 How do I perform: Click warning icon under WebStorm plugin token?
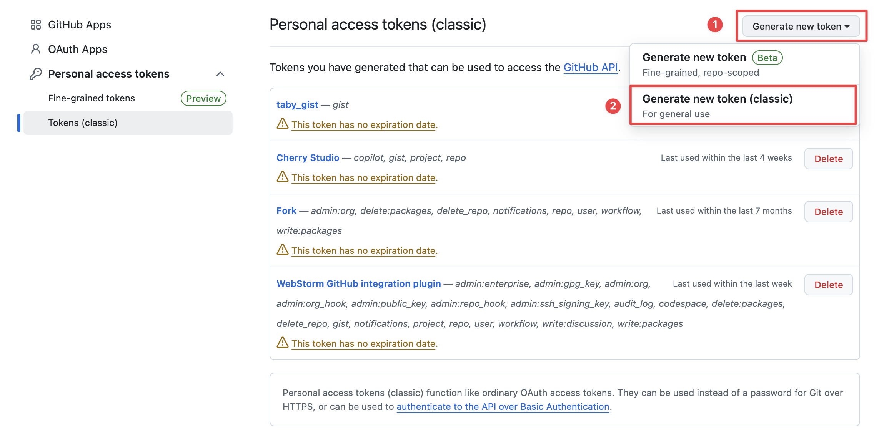[x=283, y=343]
